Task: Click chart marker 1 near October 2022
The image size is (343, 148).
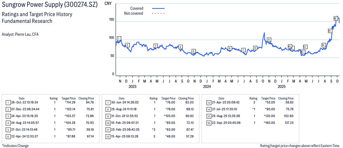Action: point(119,38)
